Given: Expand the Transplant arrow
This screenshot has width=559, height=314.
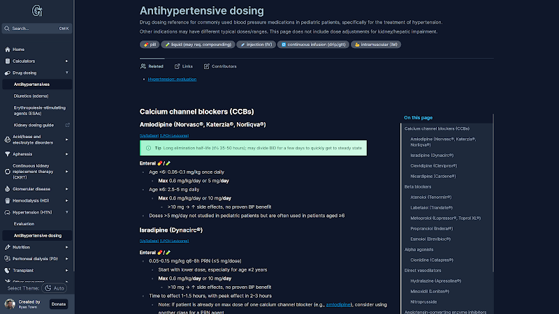Looking at the screenshot, I should pos(66,271).
